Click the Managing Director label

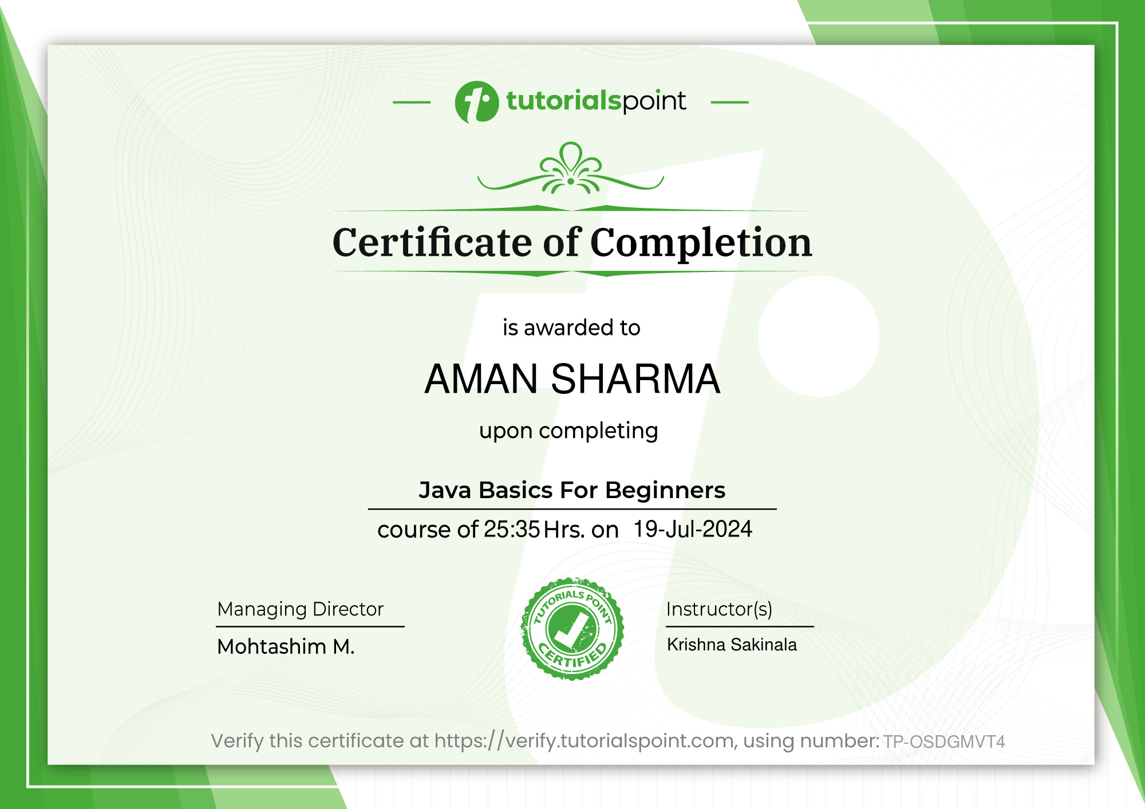[x=301, y=609]
